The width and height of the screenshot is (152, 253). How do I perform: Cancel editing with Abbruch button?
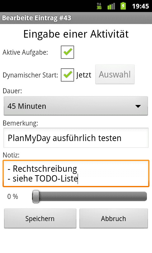pos(114,219)
